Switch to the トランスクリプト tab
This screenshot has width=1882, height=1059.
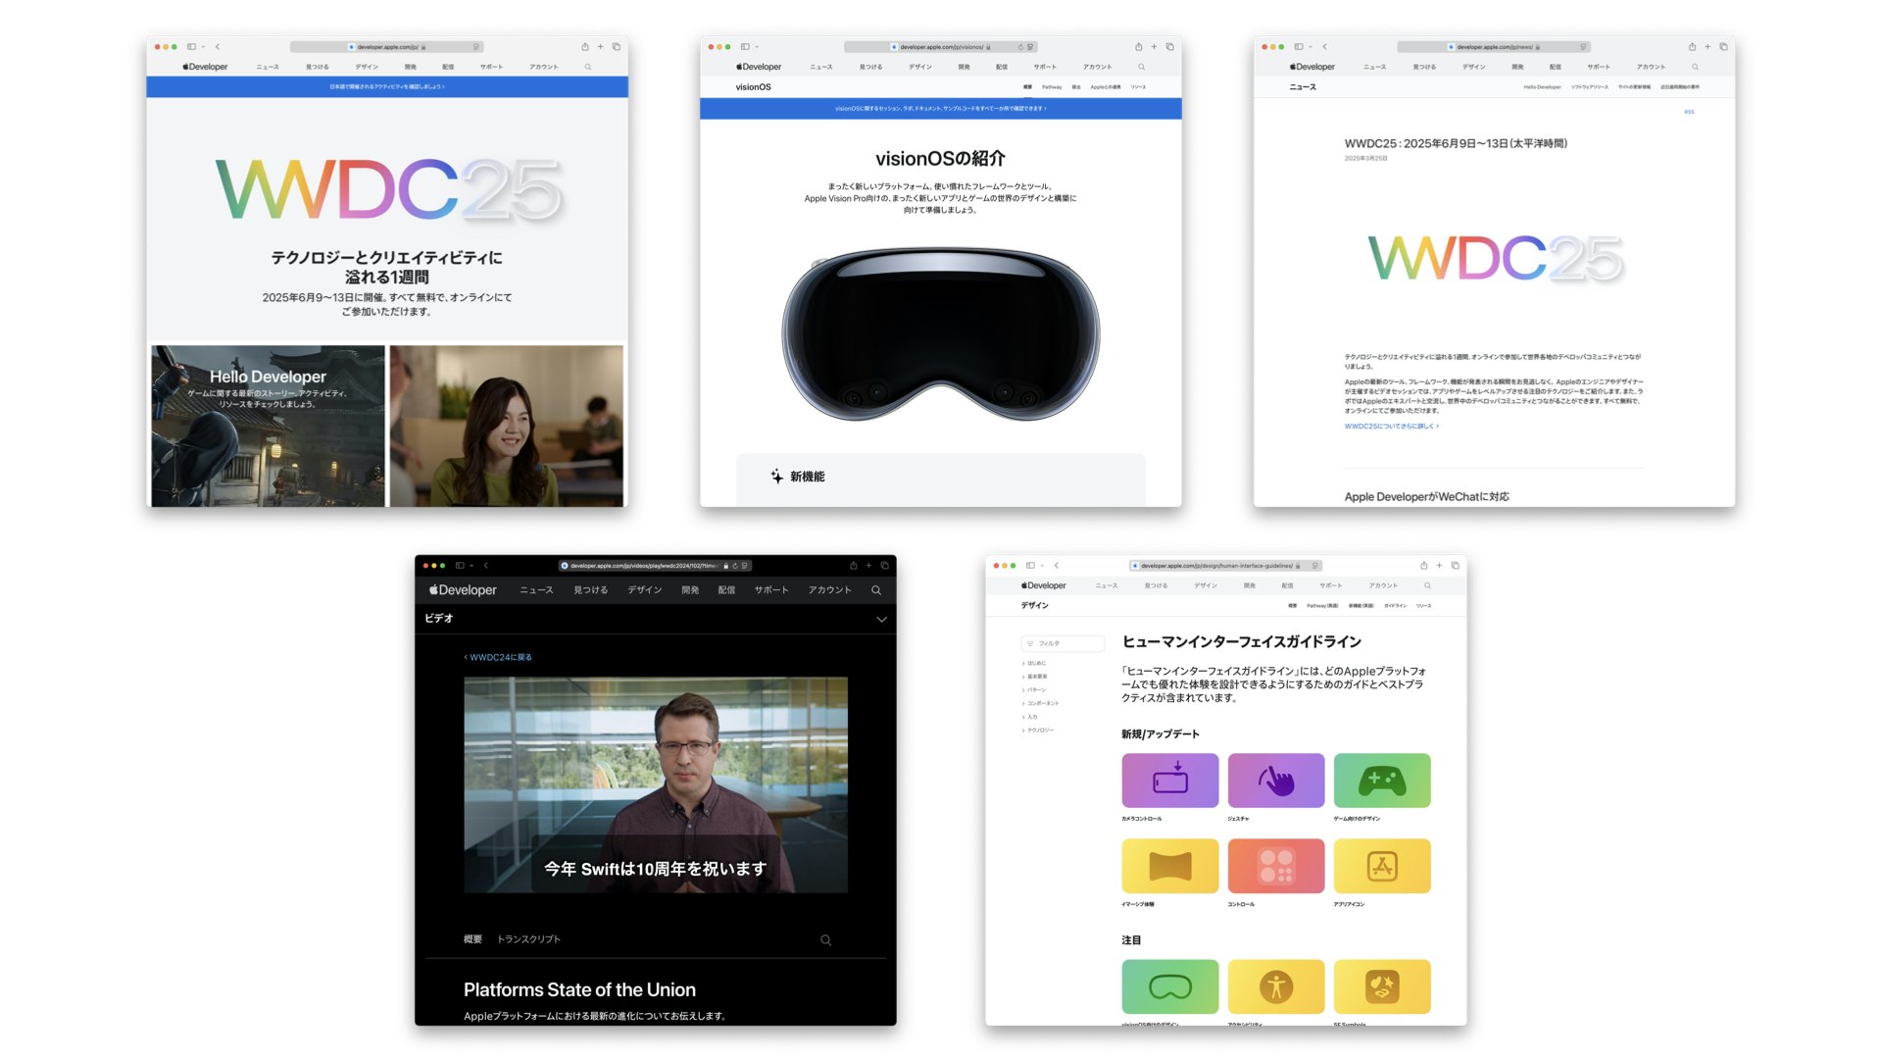[x=528, y=939]
